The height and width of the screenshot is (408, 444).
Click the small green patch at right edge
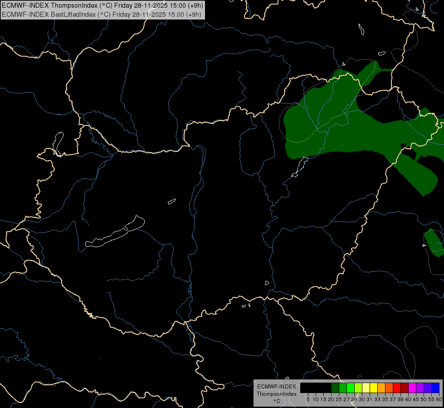point(434,243)
